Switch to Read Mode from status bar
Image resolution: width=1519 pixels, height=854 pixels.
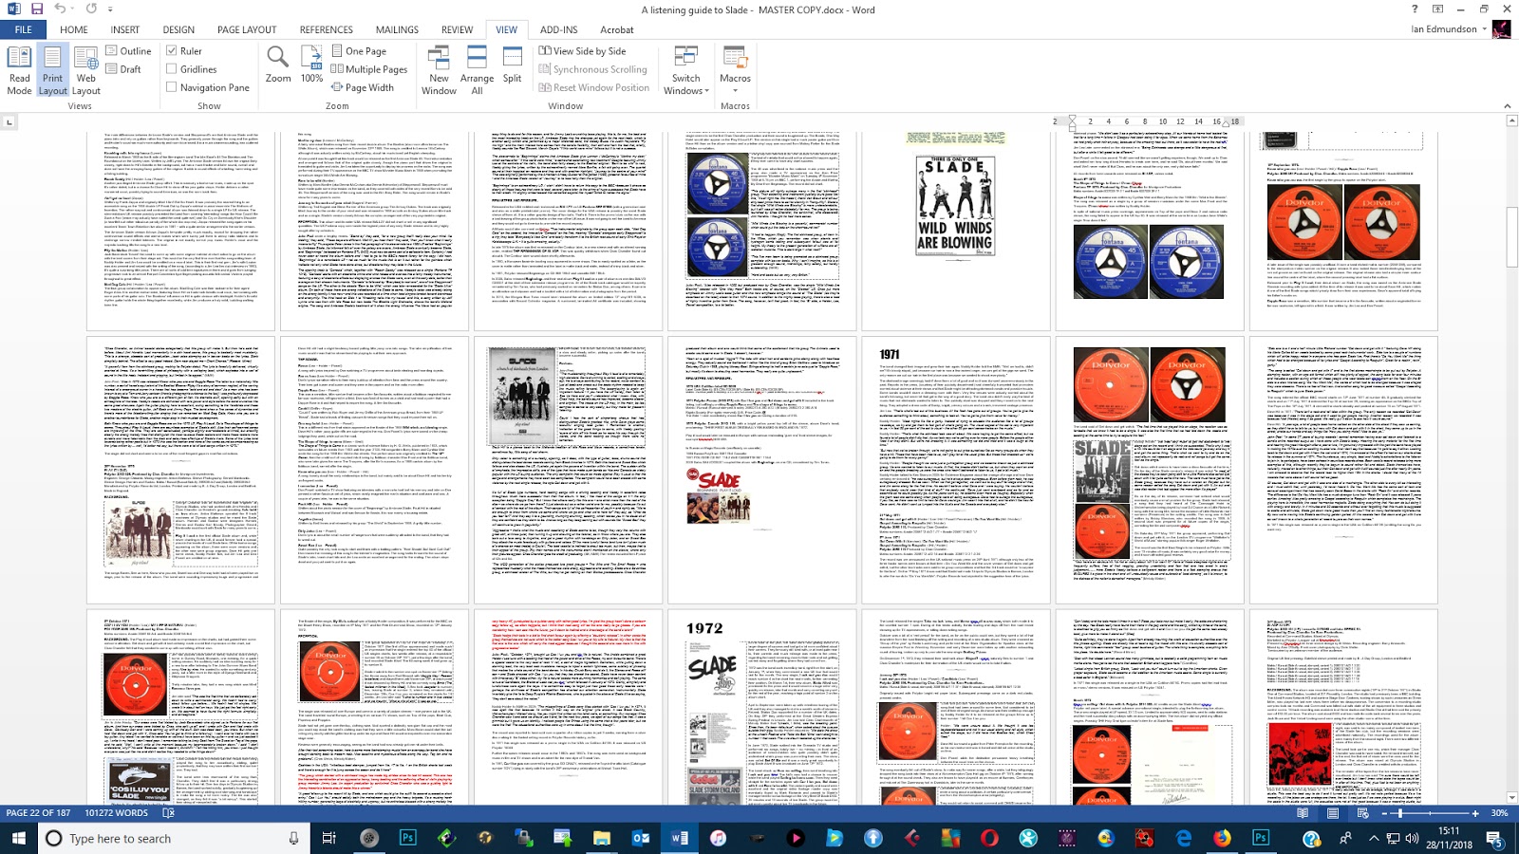tap(1303, 813)
